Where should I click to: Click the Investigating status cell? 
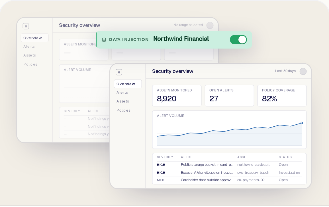pos(289,173)
